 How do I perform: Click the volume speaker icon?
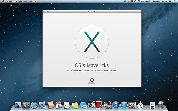click(142, 1)
